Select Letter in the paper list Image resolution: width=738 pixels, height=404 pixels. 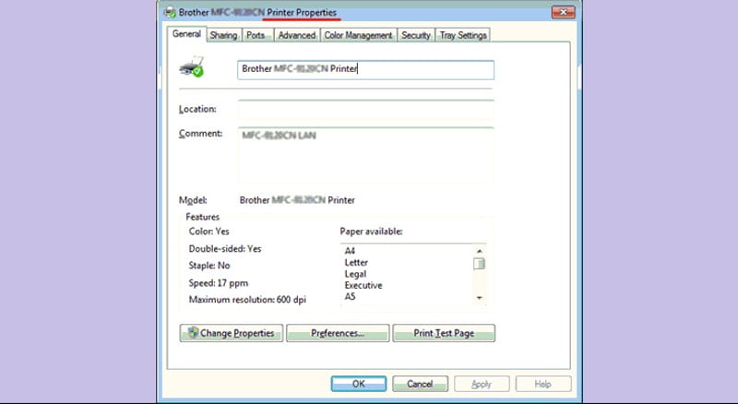click(x=356, y=263)
